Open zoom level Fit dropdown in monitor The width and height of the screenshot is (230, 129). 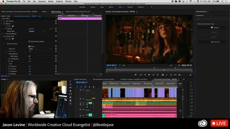[126, 65]
